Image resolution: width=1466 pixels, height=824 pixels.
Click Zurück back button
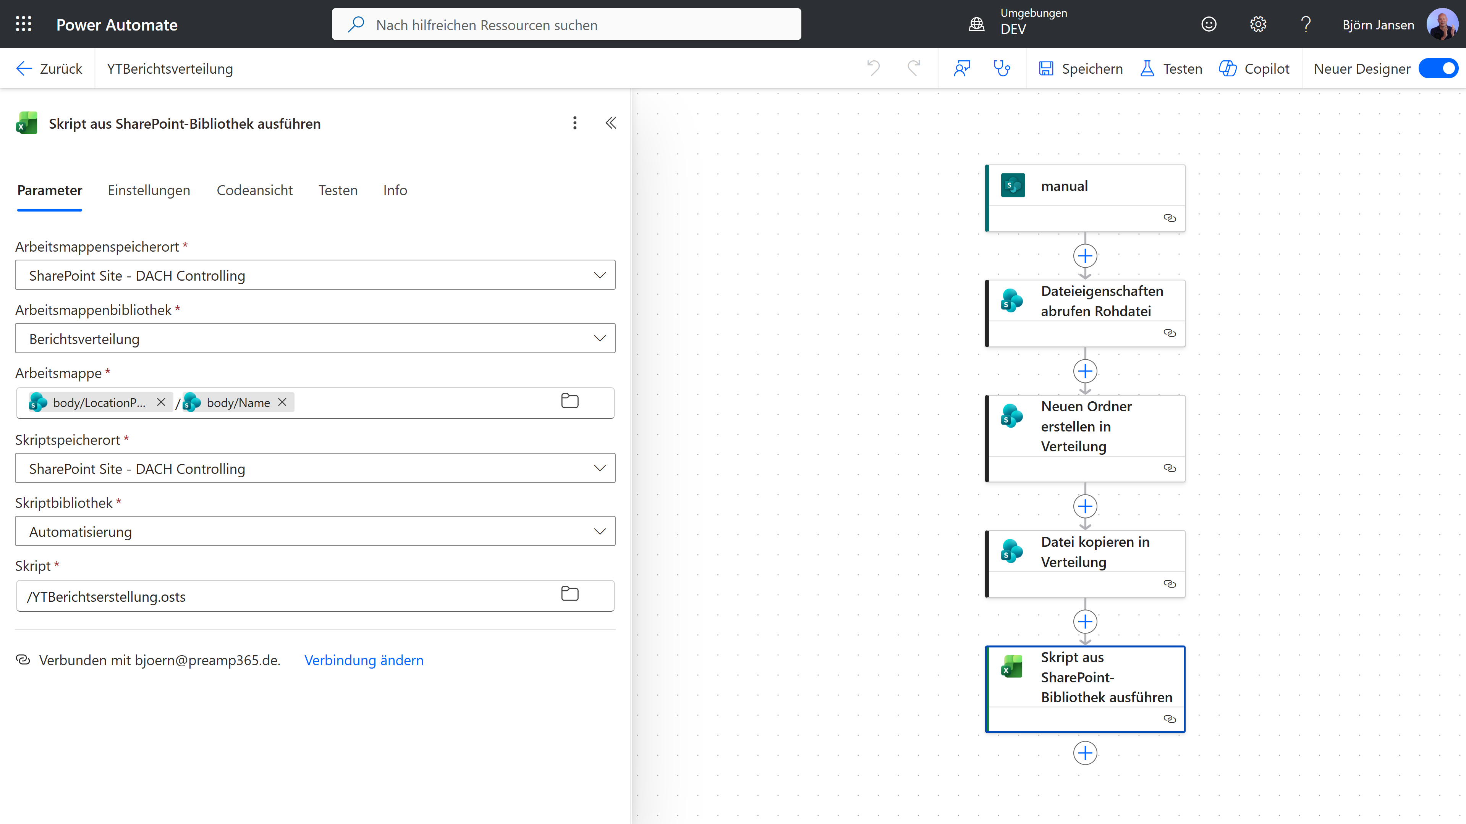pyautogui.click(x=49, y=68)
